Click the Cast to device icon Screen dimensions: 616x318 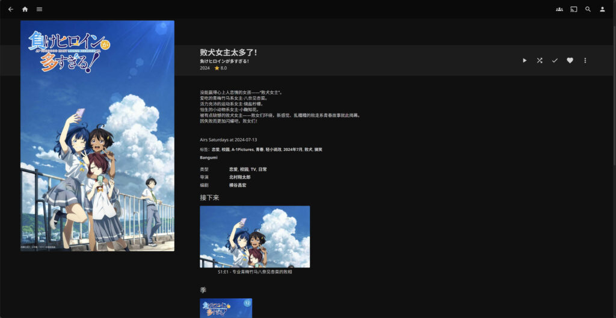click(x=574, y=9)
